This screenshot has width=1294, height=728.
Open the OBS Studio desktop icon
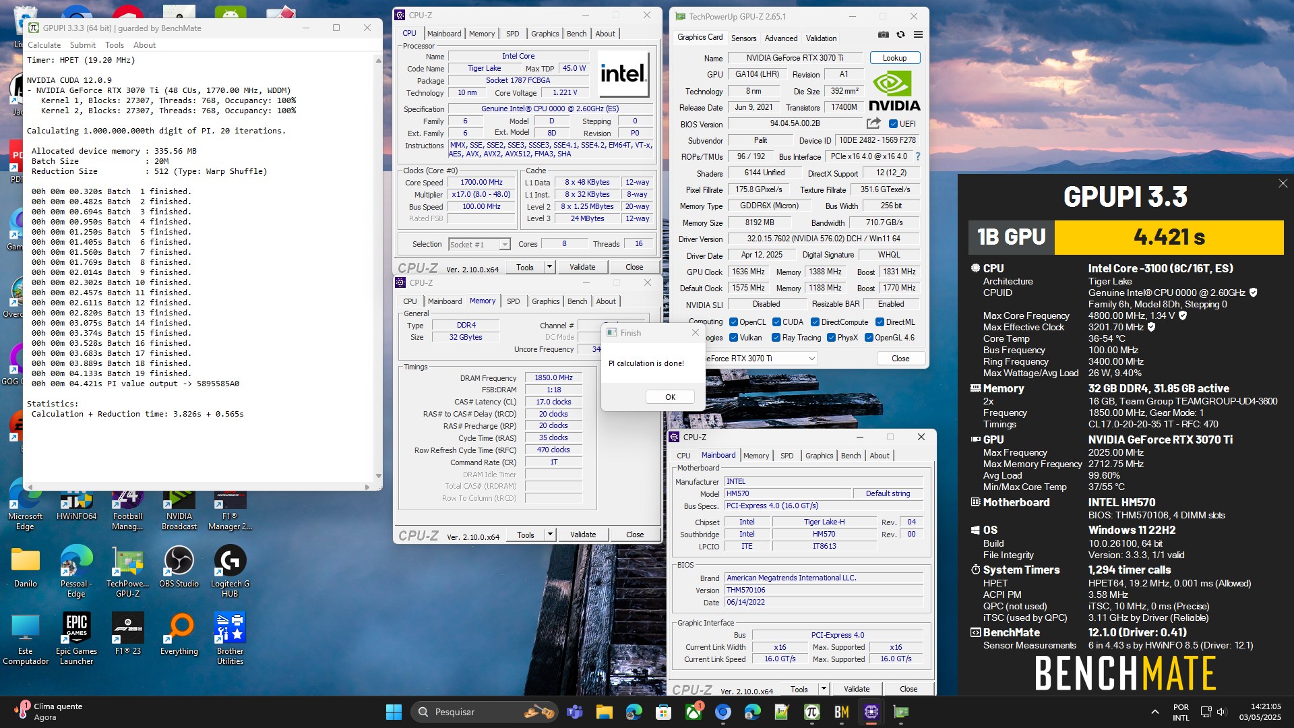pos(179,566)
